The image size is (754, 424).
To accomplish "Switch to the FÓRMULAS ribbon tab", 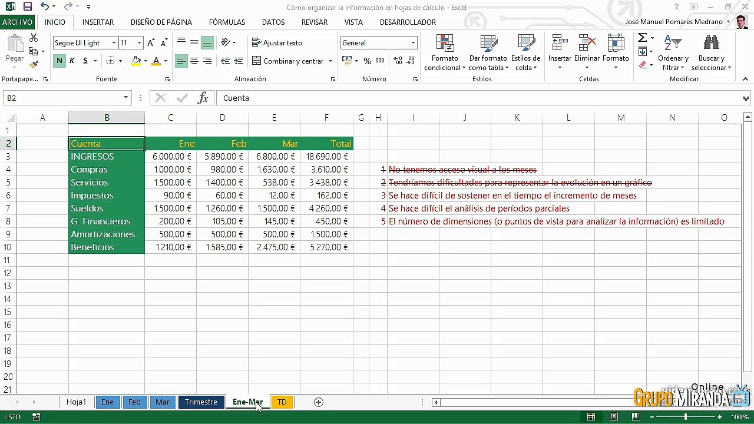I will click(227, 22).
